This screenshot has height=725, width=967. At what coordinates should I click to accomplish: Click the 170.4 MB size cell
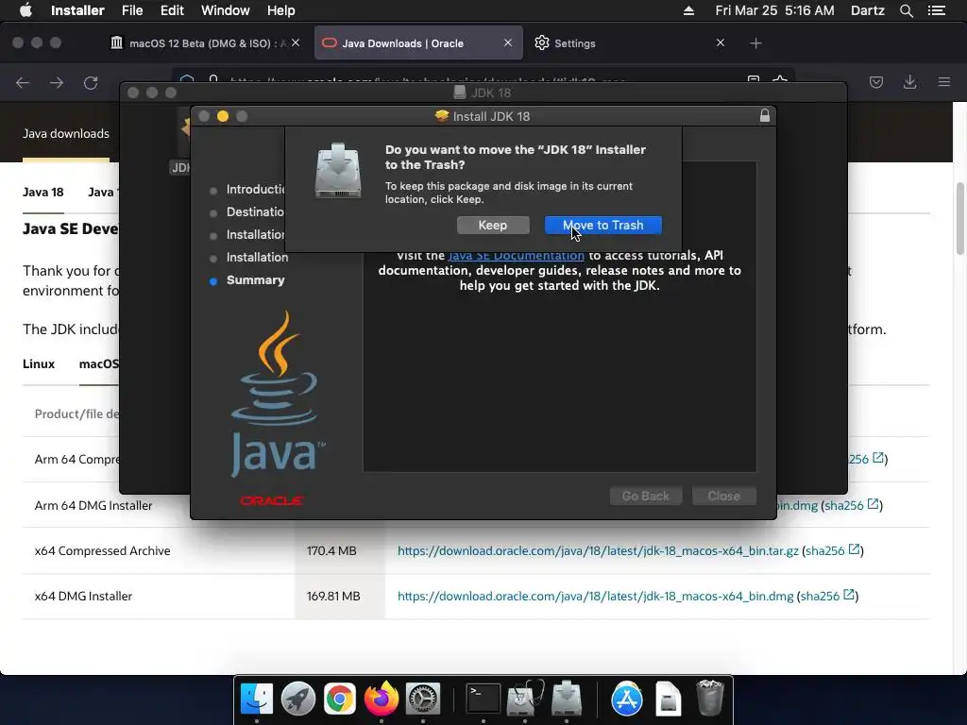tap(331, 550)
